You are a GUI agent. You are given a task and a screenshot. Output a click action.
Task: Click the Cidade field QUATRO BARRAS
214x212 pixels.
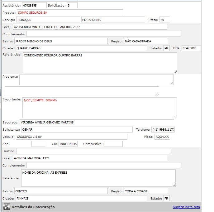click(81, 48)
